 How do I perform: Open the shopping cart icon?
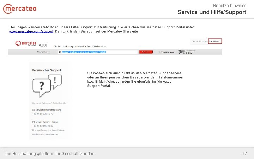(x=182, y=52)
